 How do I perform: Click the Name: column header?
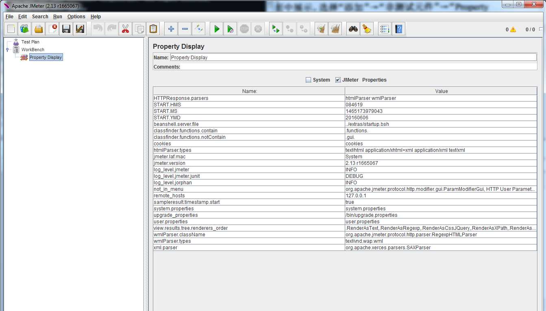tap(249, 91)
